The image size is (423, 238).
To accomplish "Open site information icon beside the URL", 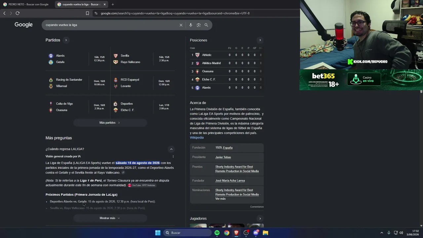I will (x=96, y=13).
